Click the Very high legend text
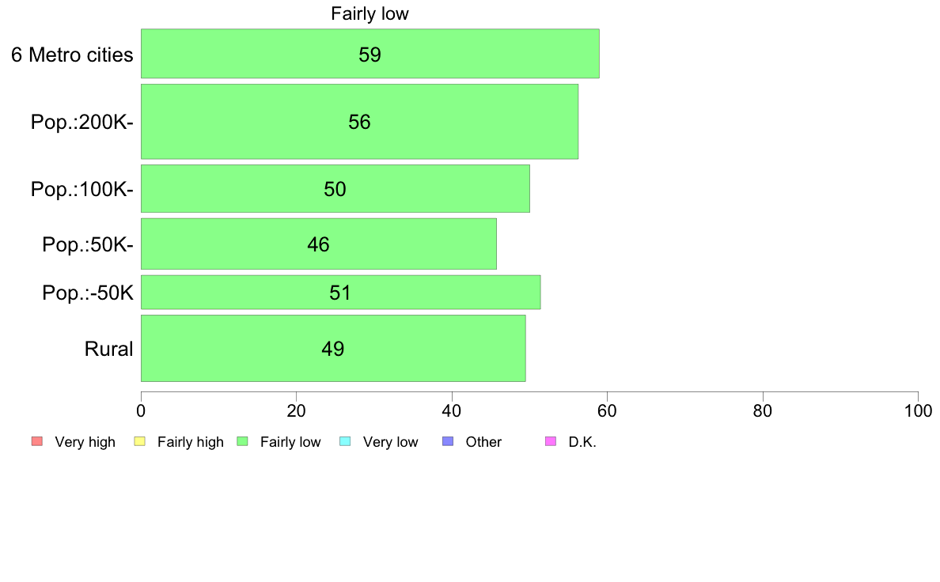 click(x=85, y=442)
